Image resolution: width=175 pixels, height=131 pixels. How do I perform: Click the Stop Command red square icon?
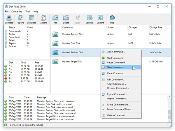click(x=103, y=67)
